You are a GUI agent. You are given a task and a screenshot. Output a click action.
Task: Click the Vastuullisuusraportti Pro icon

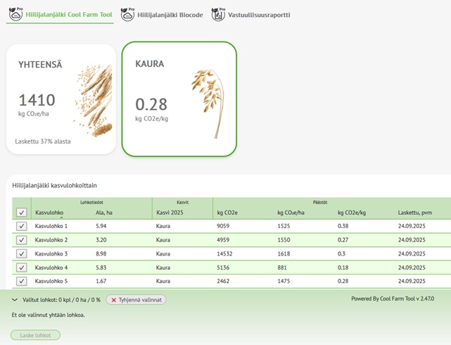218,14
